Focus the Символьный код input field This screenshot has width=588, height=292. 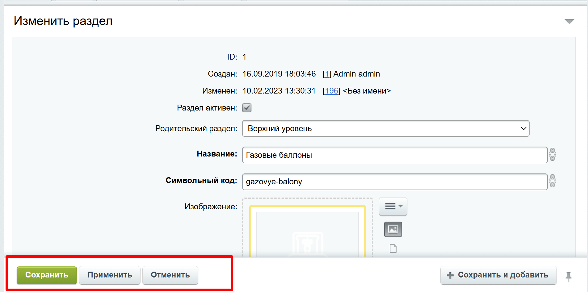[x=394, y=181]
